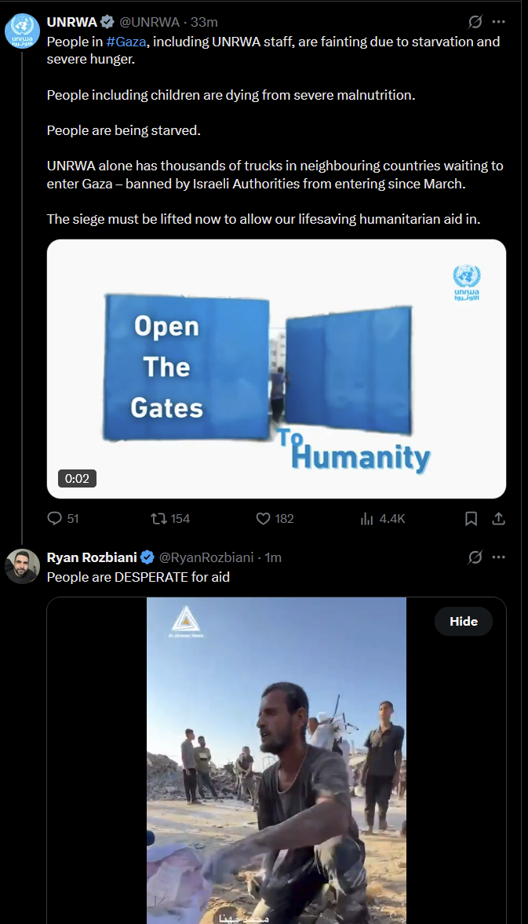View analytics showing 4.4K views

383,519
